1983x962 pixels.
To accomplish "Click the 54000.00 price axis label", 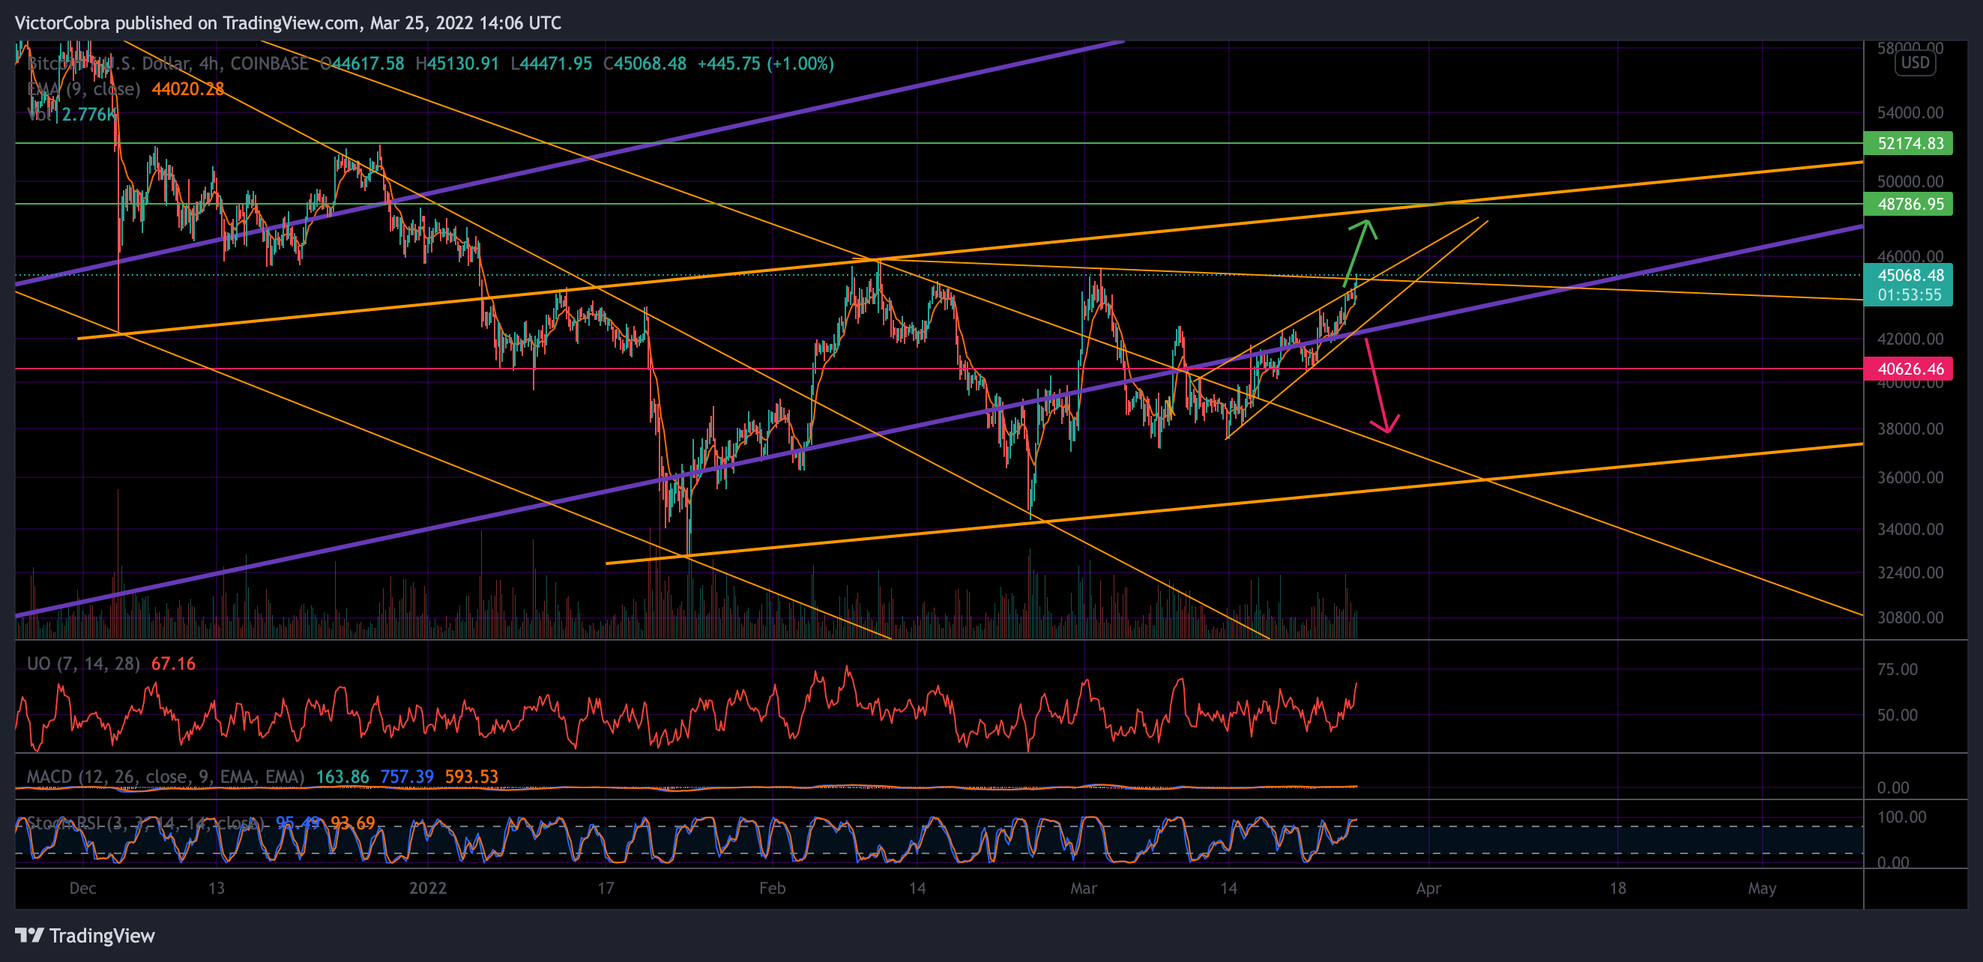I will tap(1910, 112).
